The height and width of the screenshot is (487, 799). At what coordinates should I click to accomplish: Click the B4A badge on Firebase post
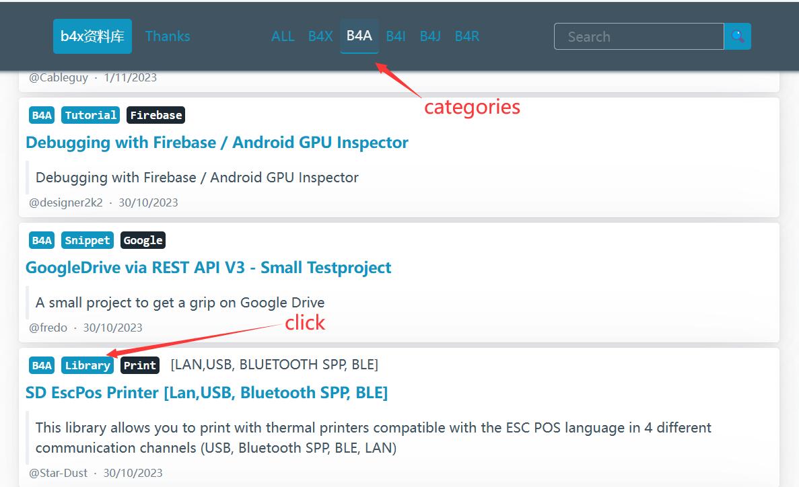[42, 115]
